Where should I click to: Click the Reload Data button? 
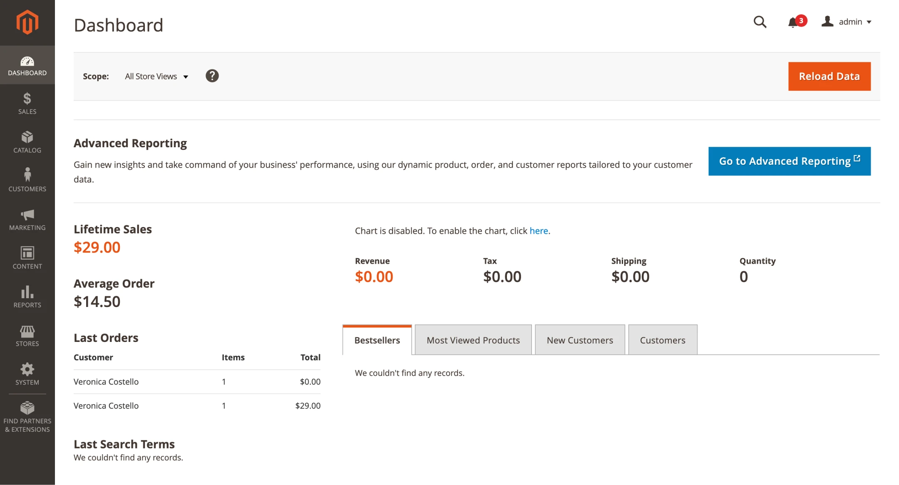(x=829, y=76)
